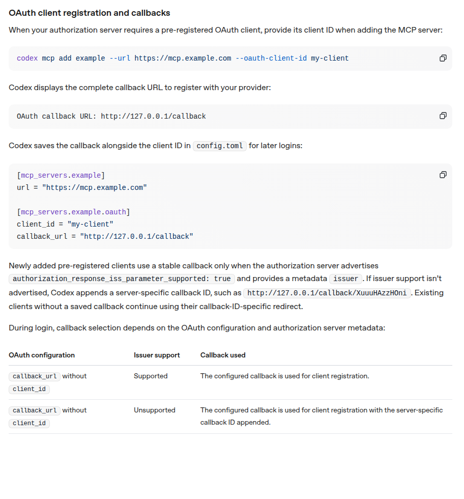464x499 pixels.
Task: Click the Callback used column header
Action: [223, 355]
